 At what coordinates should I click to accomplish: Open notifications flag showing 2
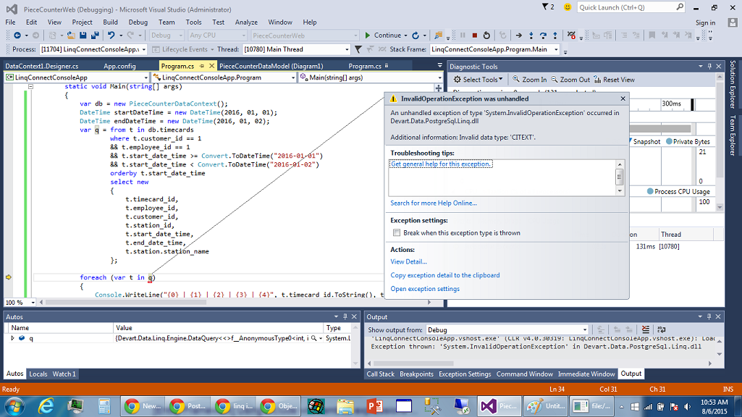pyautogui.click(x=548, y=7)
